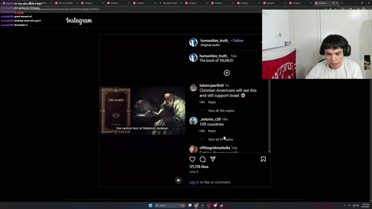The image size is (372, 209).
Task: Open volume control in system tray
Action: click(357, 206)
